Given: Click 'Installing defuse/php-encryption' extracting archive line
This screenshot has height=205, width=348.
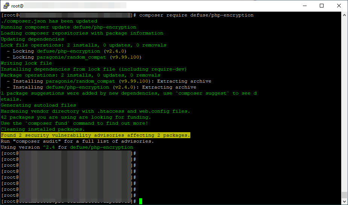Looking at the screenshot, I should click(102, 87).
